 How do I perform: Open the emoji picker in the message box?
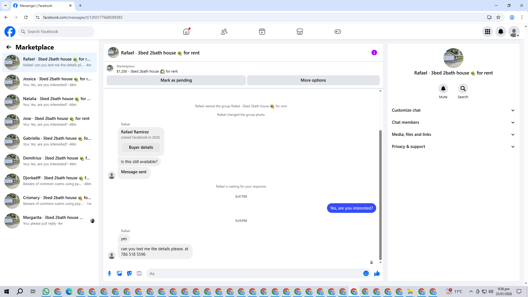pos(366,273)
